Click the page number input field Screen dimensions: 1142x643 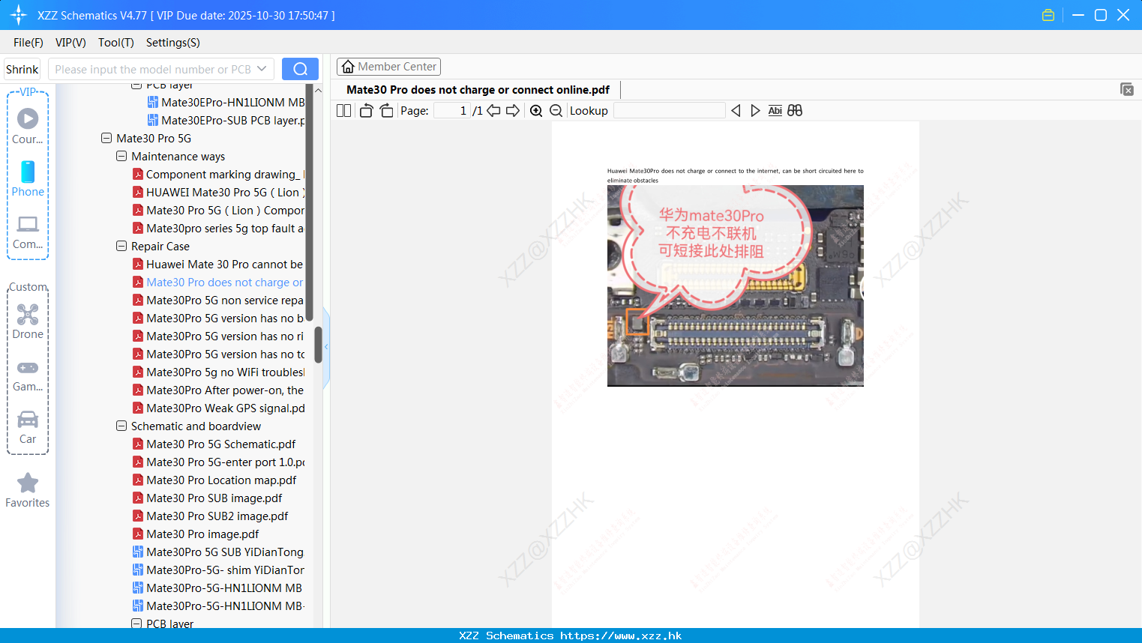click(452, 111)
